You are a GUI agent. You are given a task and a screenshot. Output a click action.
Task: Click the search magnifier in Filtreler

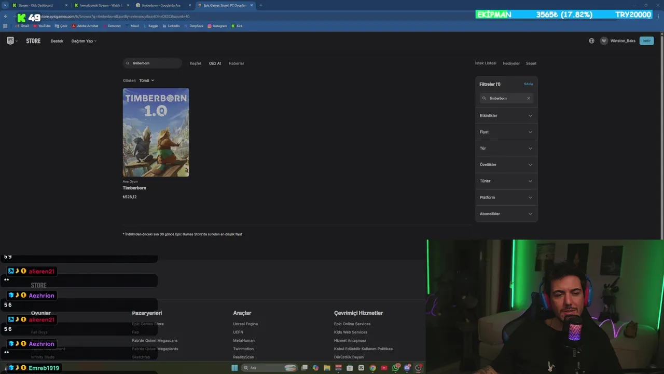484,98
